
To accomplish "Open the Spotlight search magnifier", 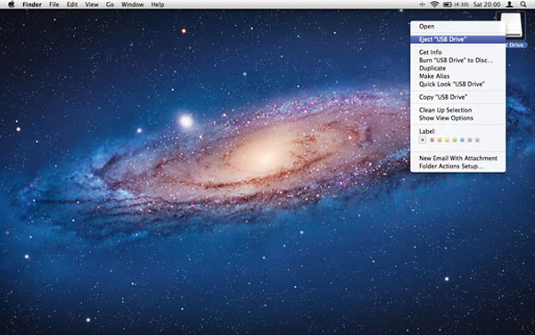I will 523,4.
